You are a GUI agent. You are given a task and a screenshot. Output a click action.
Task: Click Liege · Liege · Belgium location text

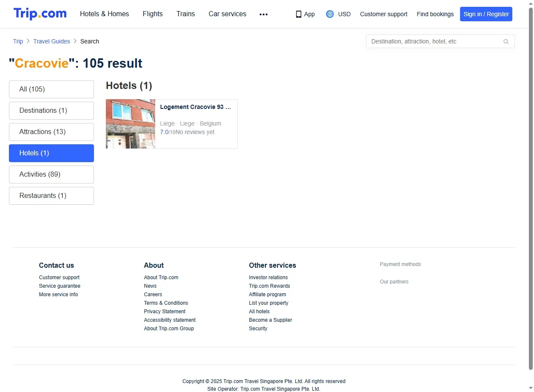(190, 123)
